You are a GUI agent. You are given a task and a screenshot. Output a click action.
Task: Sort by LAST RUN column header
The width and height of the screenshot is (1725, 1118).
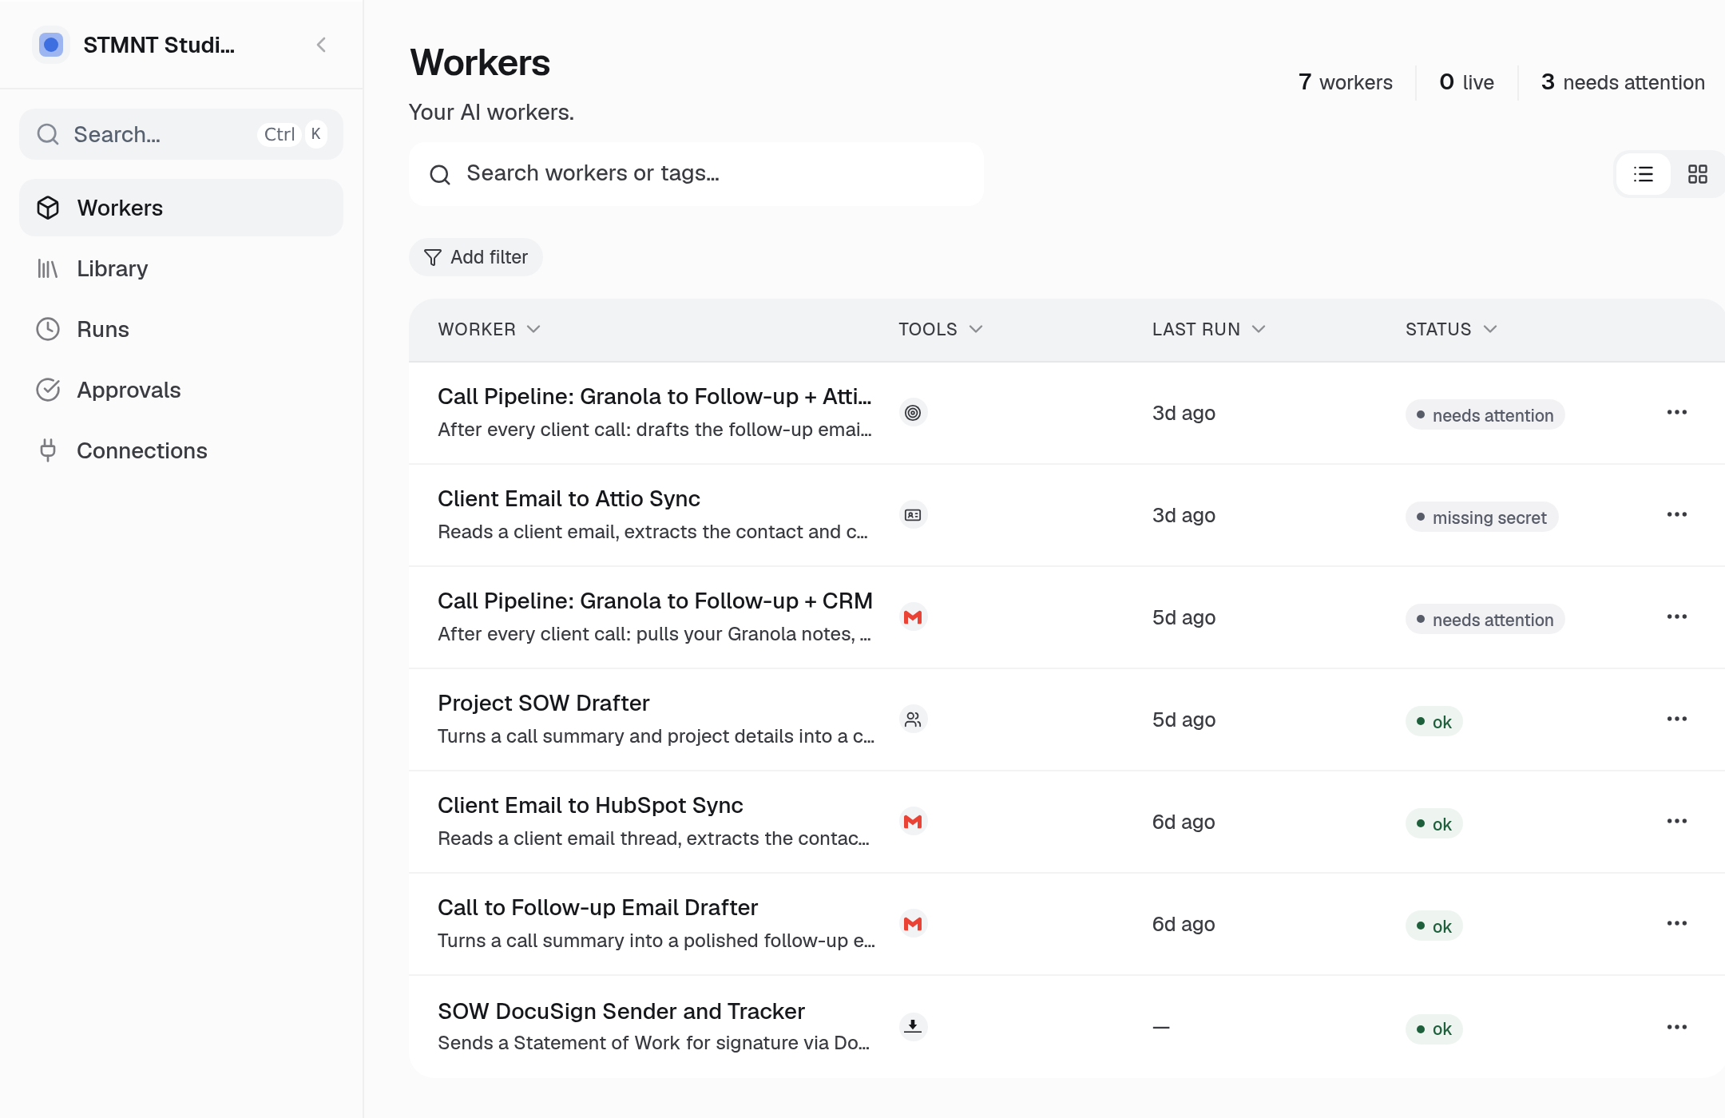1209,329
